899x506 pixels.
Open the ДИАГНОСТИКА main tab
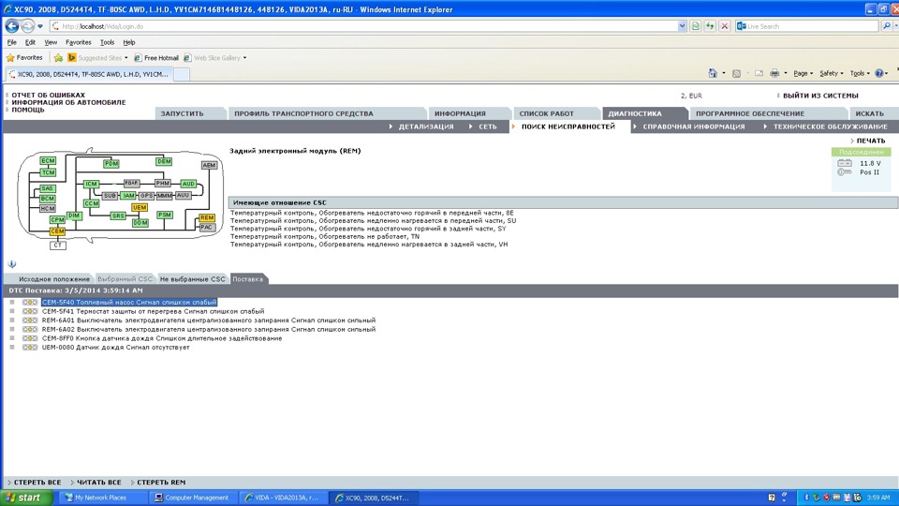(x=635, y=113)
